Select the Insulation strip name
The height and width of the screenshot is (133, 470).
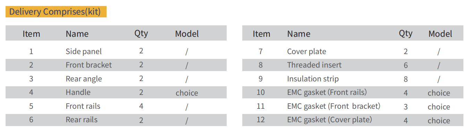[313, 79]
